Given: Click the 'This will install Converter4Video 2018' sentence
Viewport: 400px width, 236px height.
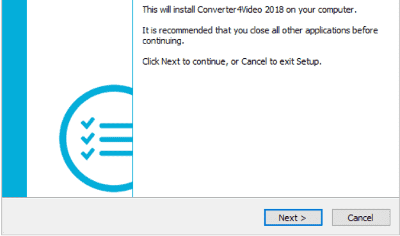Looking at the screenshot, I should click(x=250, y=10).
